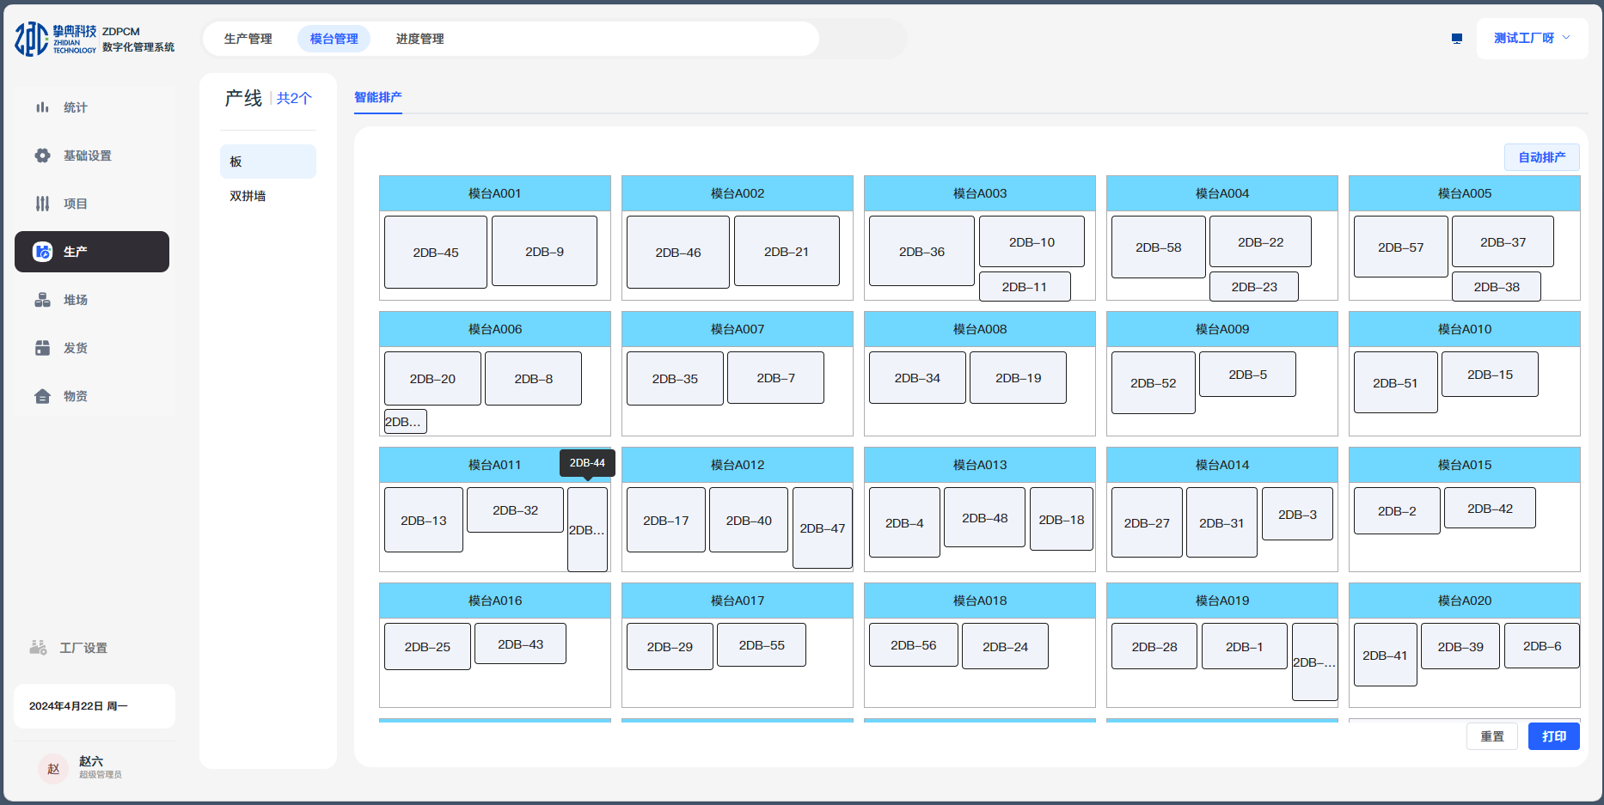Switch to 生产管理 tab

tap(248, 39)
